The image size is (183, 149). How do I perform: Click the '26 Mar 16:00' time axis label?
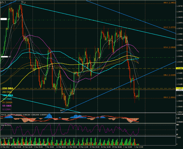click(x=106, y=147)
